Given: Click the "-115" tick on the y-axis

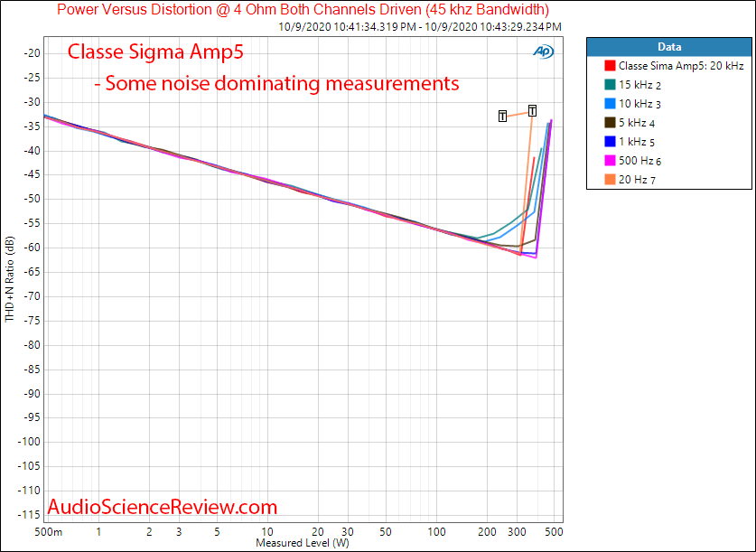Looking at the screenshot, I should 29,515.
